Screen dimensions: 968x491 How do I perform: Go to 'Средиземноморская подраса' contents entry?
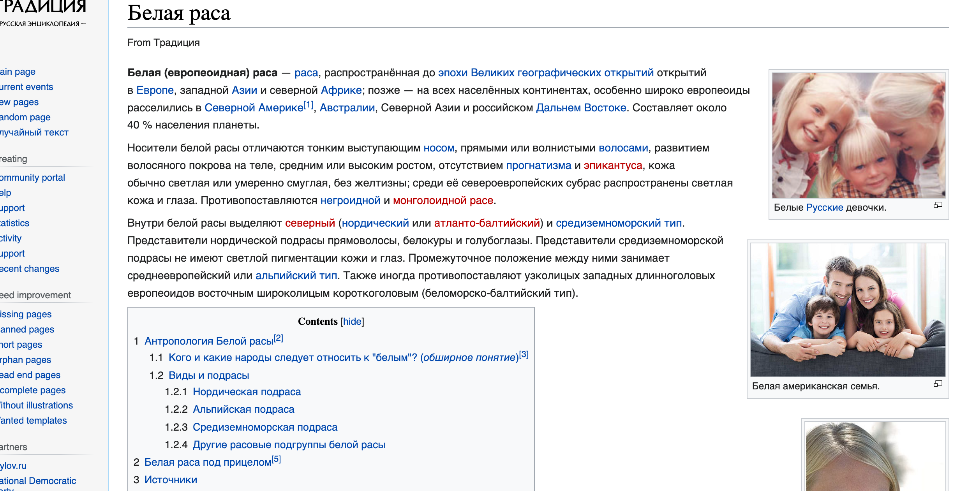click(265, 427)
